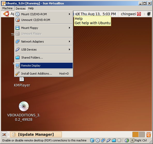Viewport: 153px width, 144px height.
Task: Click shared folders indicator in status bar
Action: click(x=114, y=140)
